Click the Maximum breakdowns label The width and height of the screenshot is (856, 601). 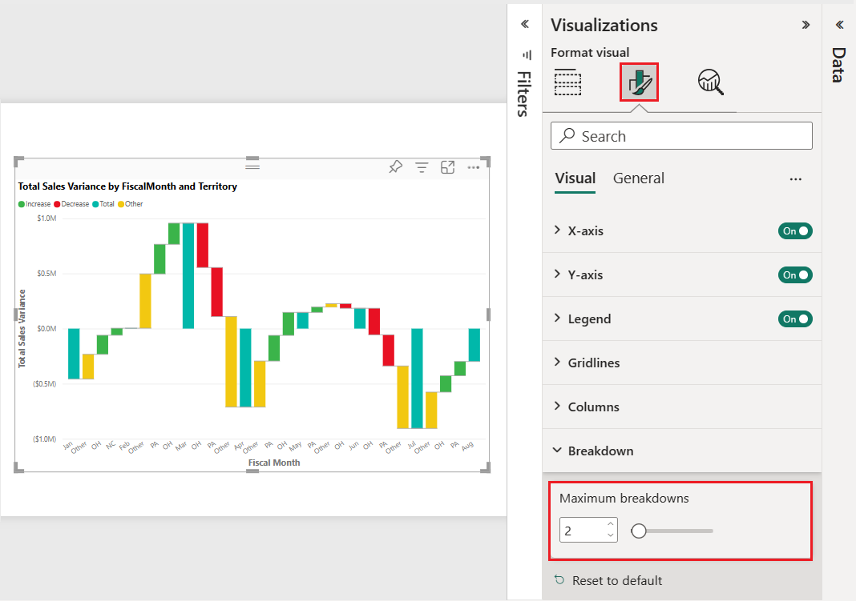coord(624,499)
